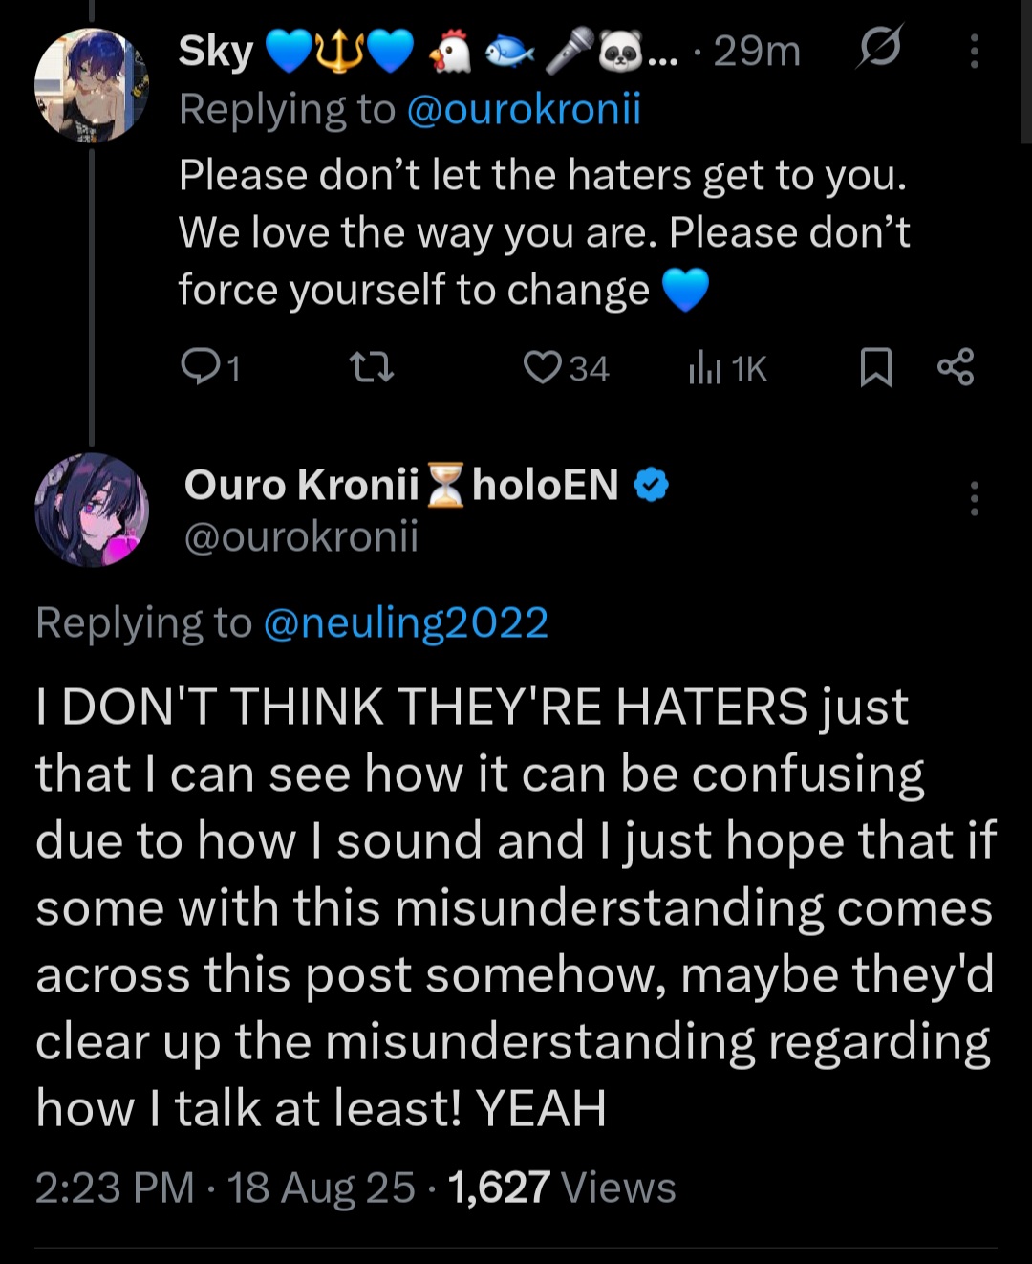This screenshot has width=1032, height=1264.
Task: Open three-dot menu on Sky's reply
Action: coord(974,51)
